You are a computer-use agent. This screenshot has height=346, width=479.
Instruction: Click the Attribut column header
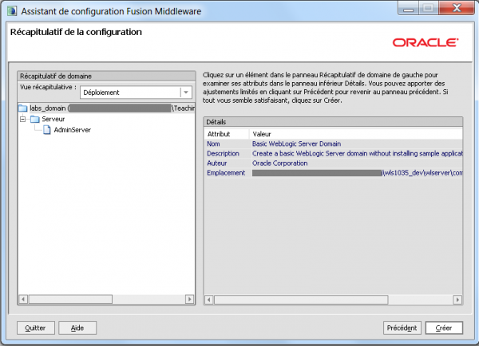point(227,134)
